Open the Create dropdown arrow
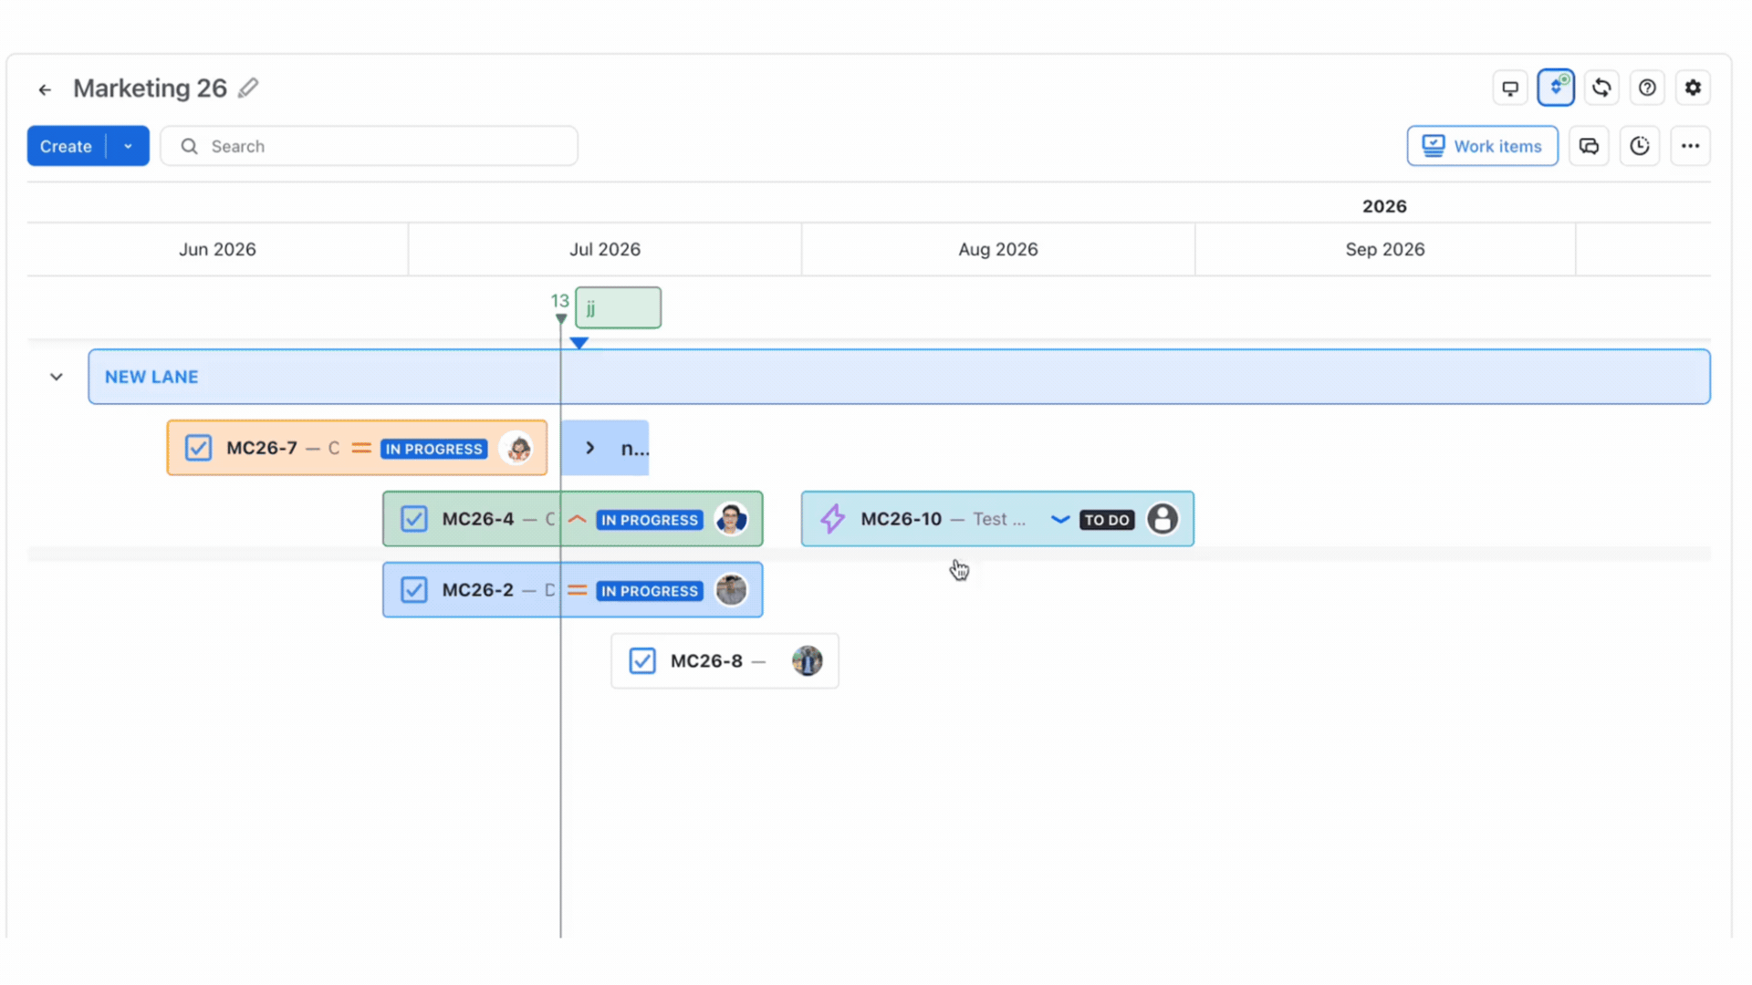 click(128, 146)
